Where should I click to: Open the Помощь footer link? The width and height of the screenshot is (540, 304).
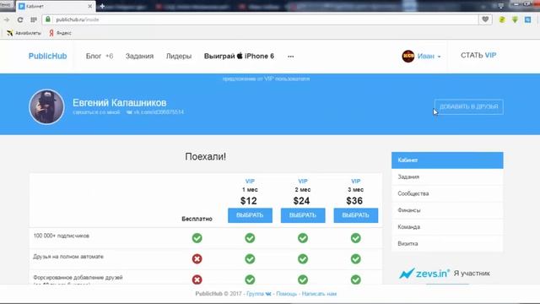[x=287, y=294]
